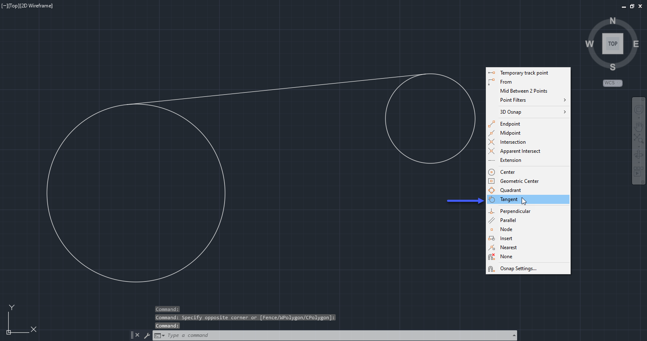Select the Center snap
Image resolution: width=647 pixels, height=341 pixels.
point(528,172)
